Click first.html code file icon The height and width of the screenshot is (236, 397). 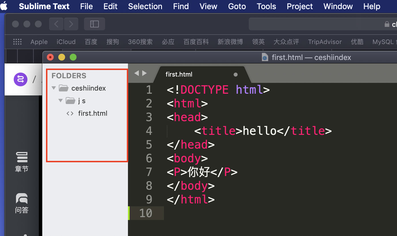pos(70,113)
